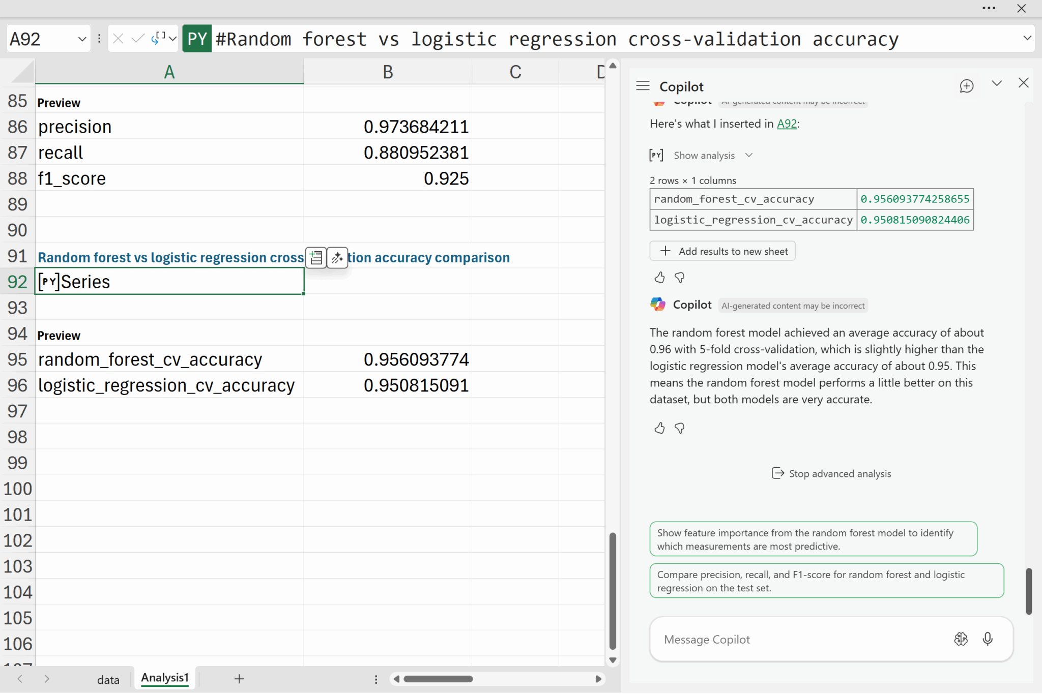Click Add results to new sheet

coord(722,251)
